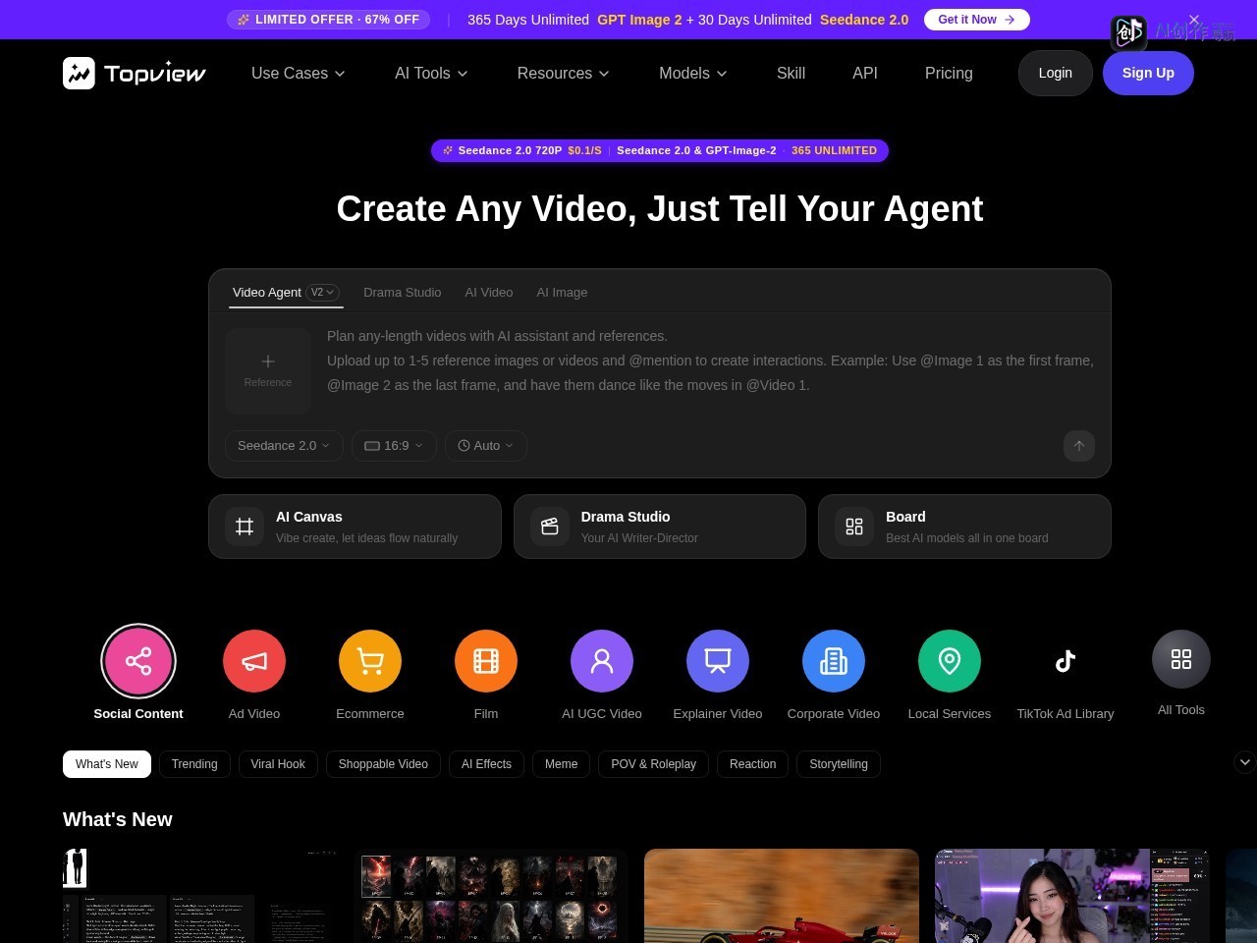Open the Auto duration dropdown
The width and height of the screenshot is (1257, 943).
[486, 446]
